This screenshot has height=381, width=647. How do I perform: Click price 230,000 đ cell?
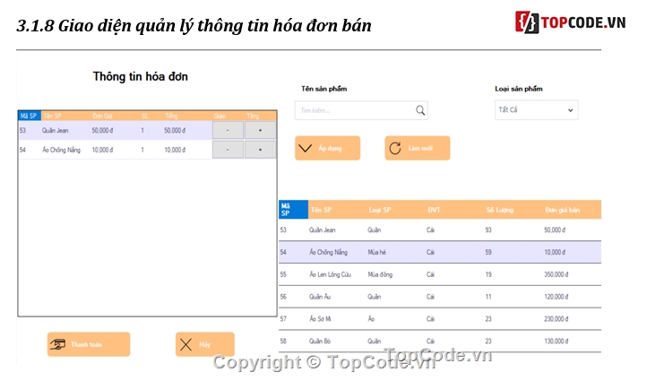(x=556, y=318)
